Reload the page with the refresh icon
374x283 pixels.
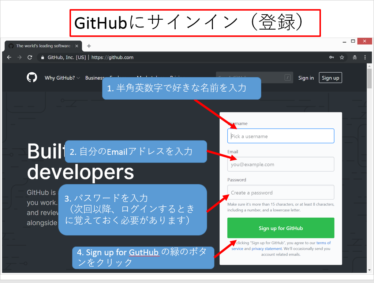(x=30, y=57)
